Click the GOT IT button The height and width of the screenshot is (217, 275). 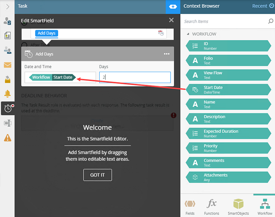98,175
